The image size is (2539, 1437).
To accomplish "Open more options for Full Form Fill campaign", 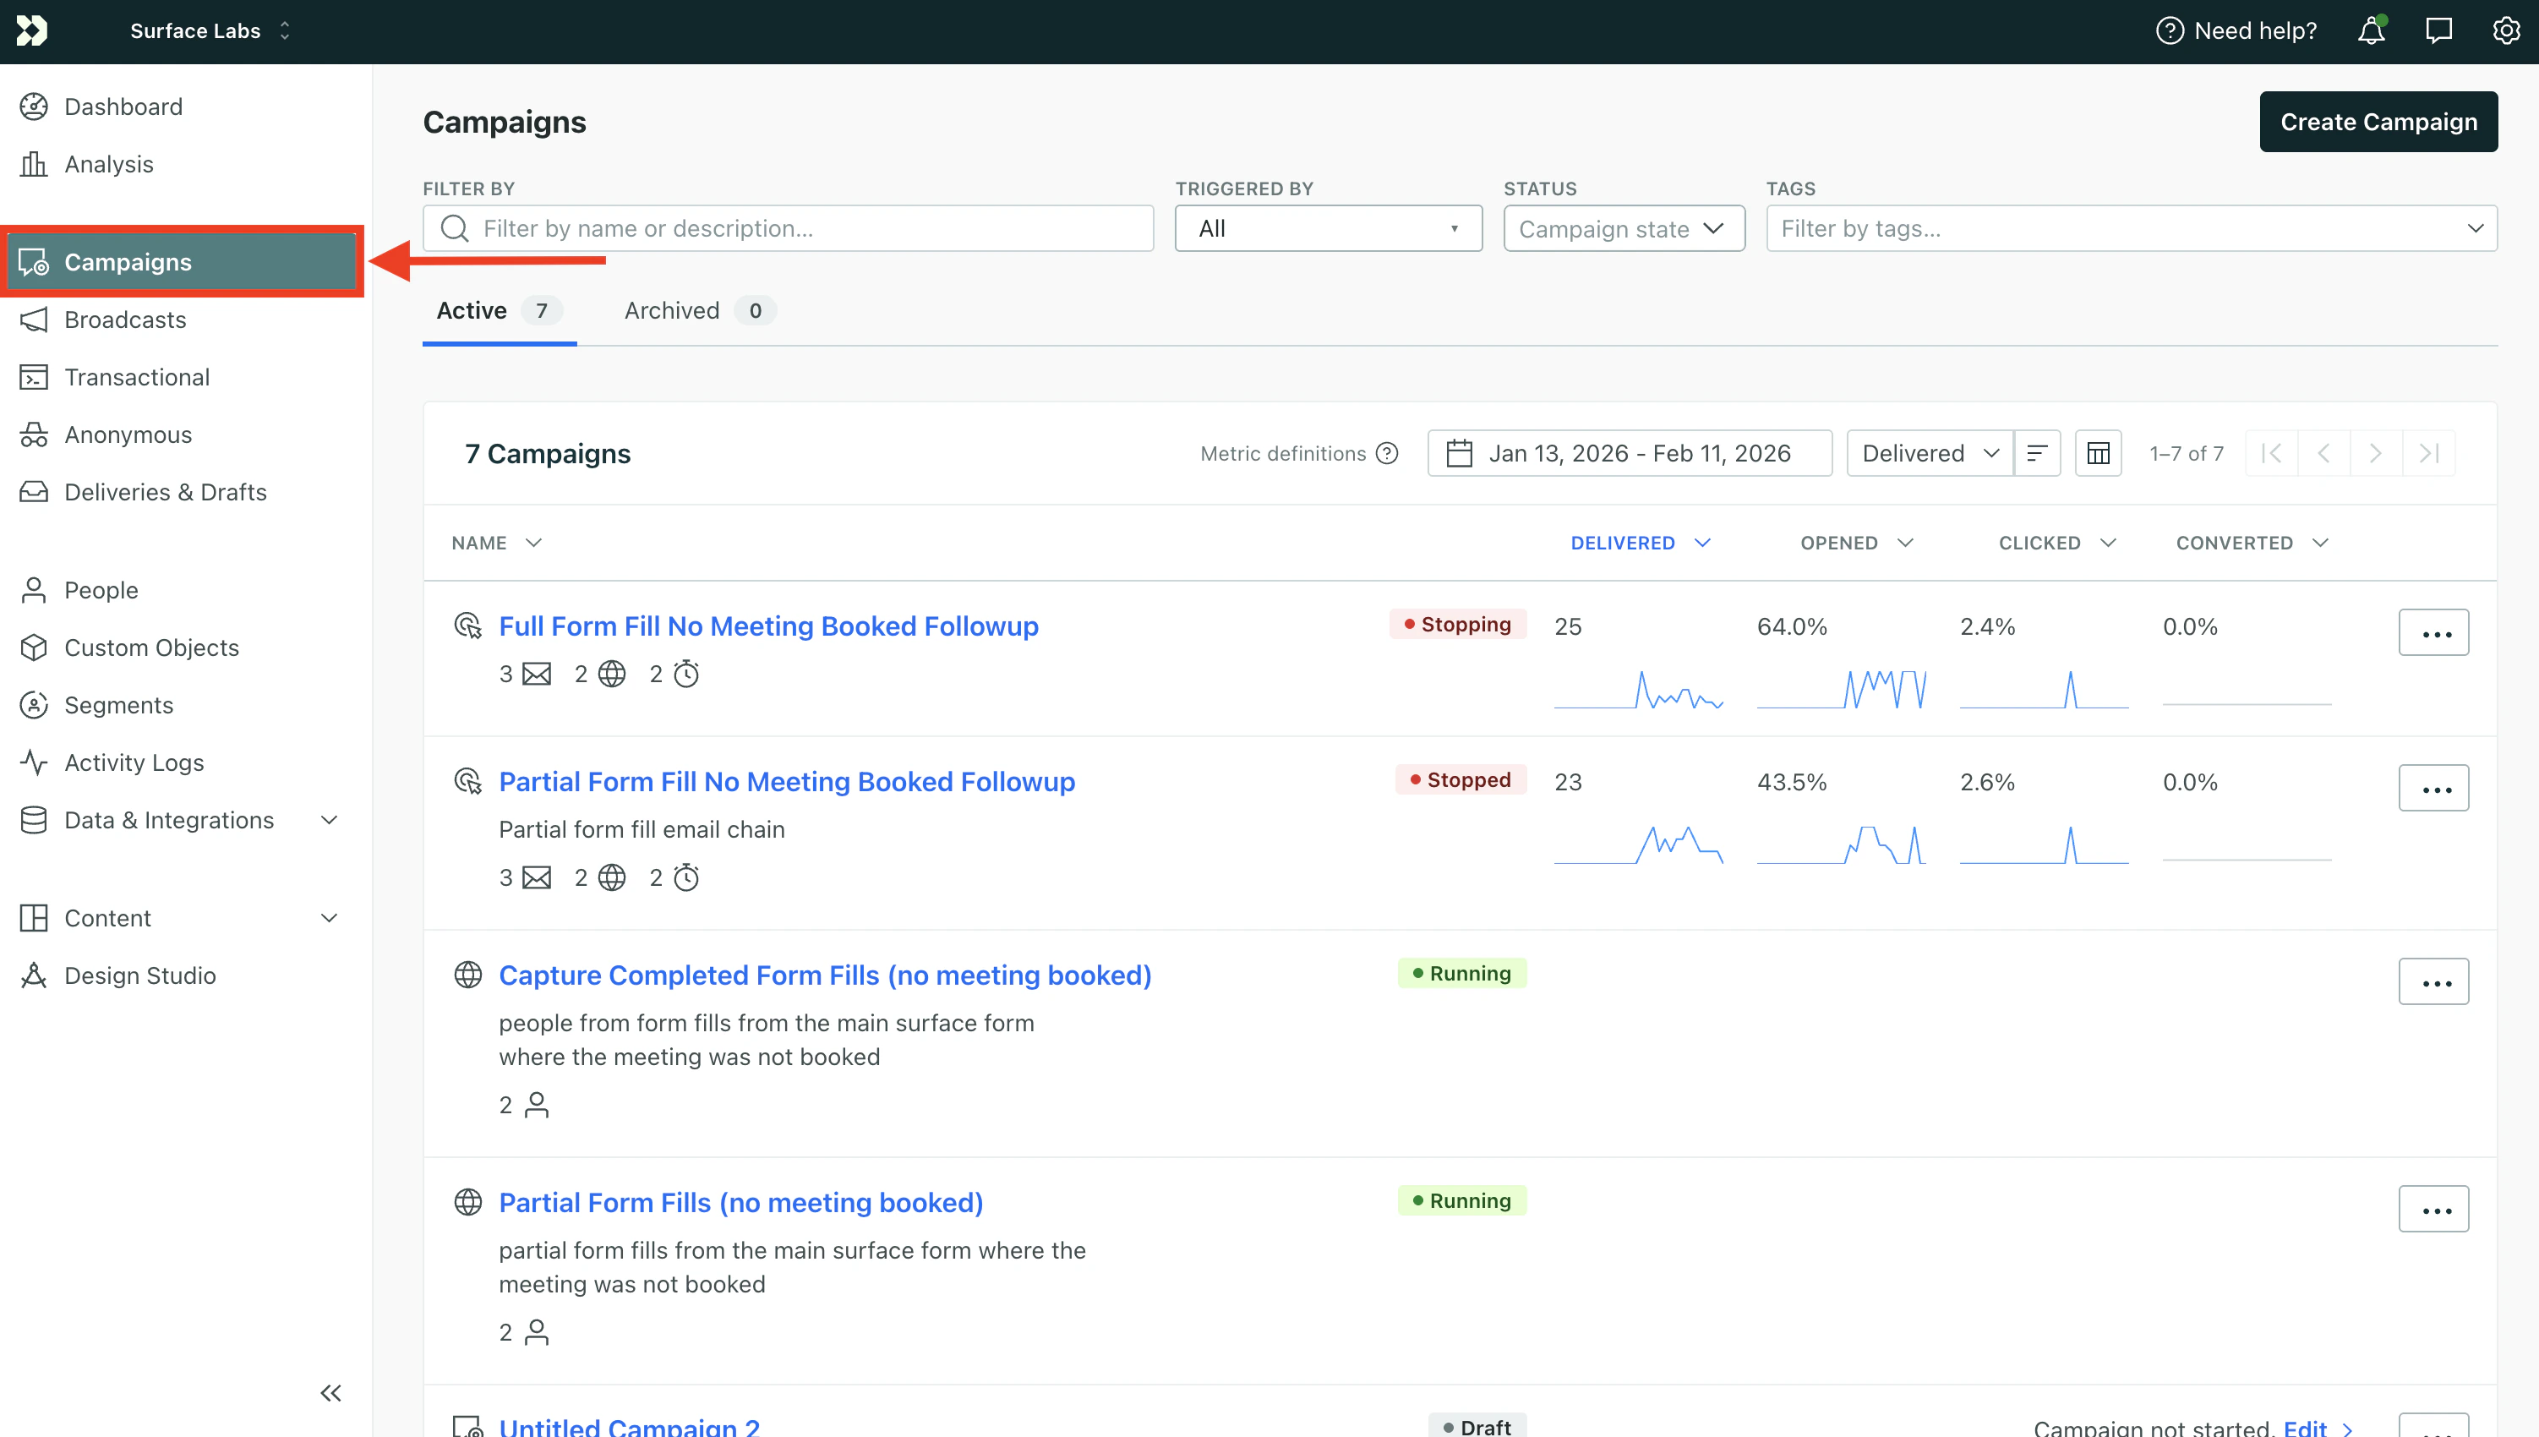I will (2433, 632).
